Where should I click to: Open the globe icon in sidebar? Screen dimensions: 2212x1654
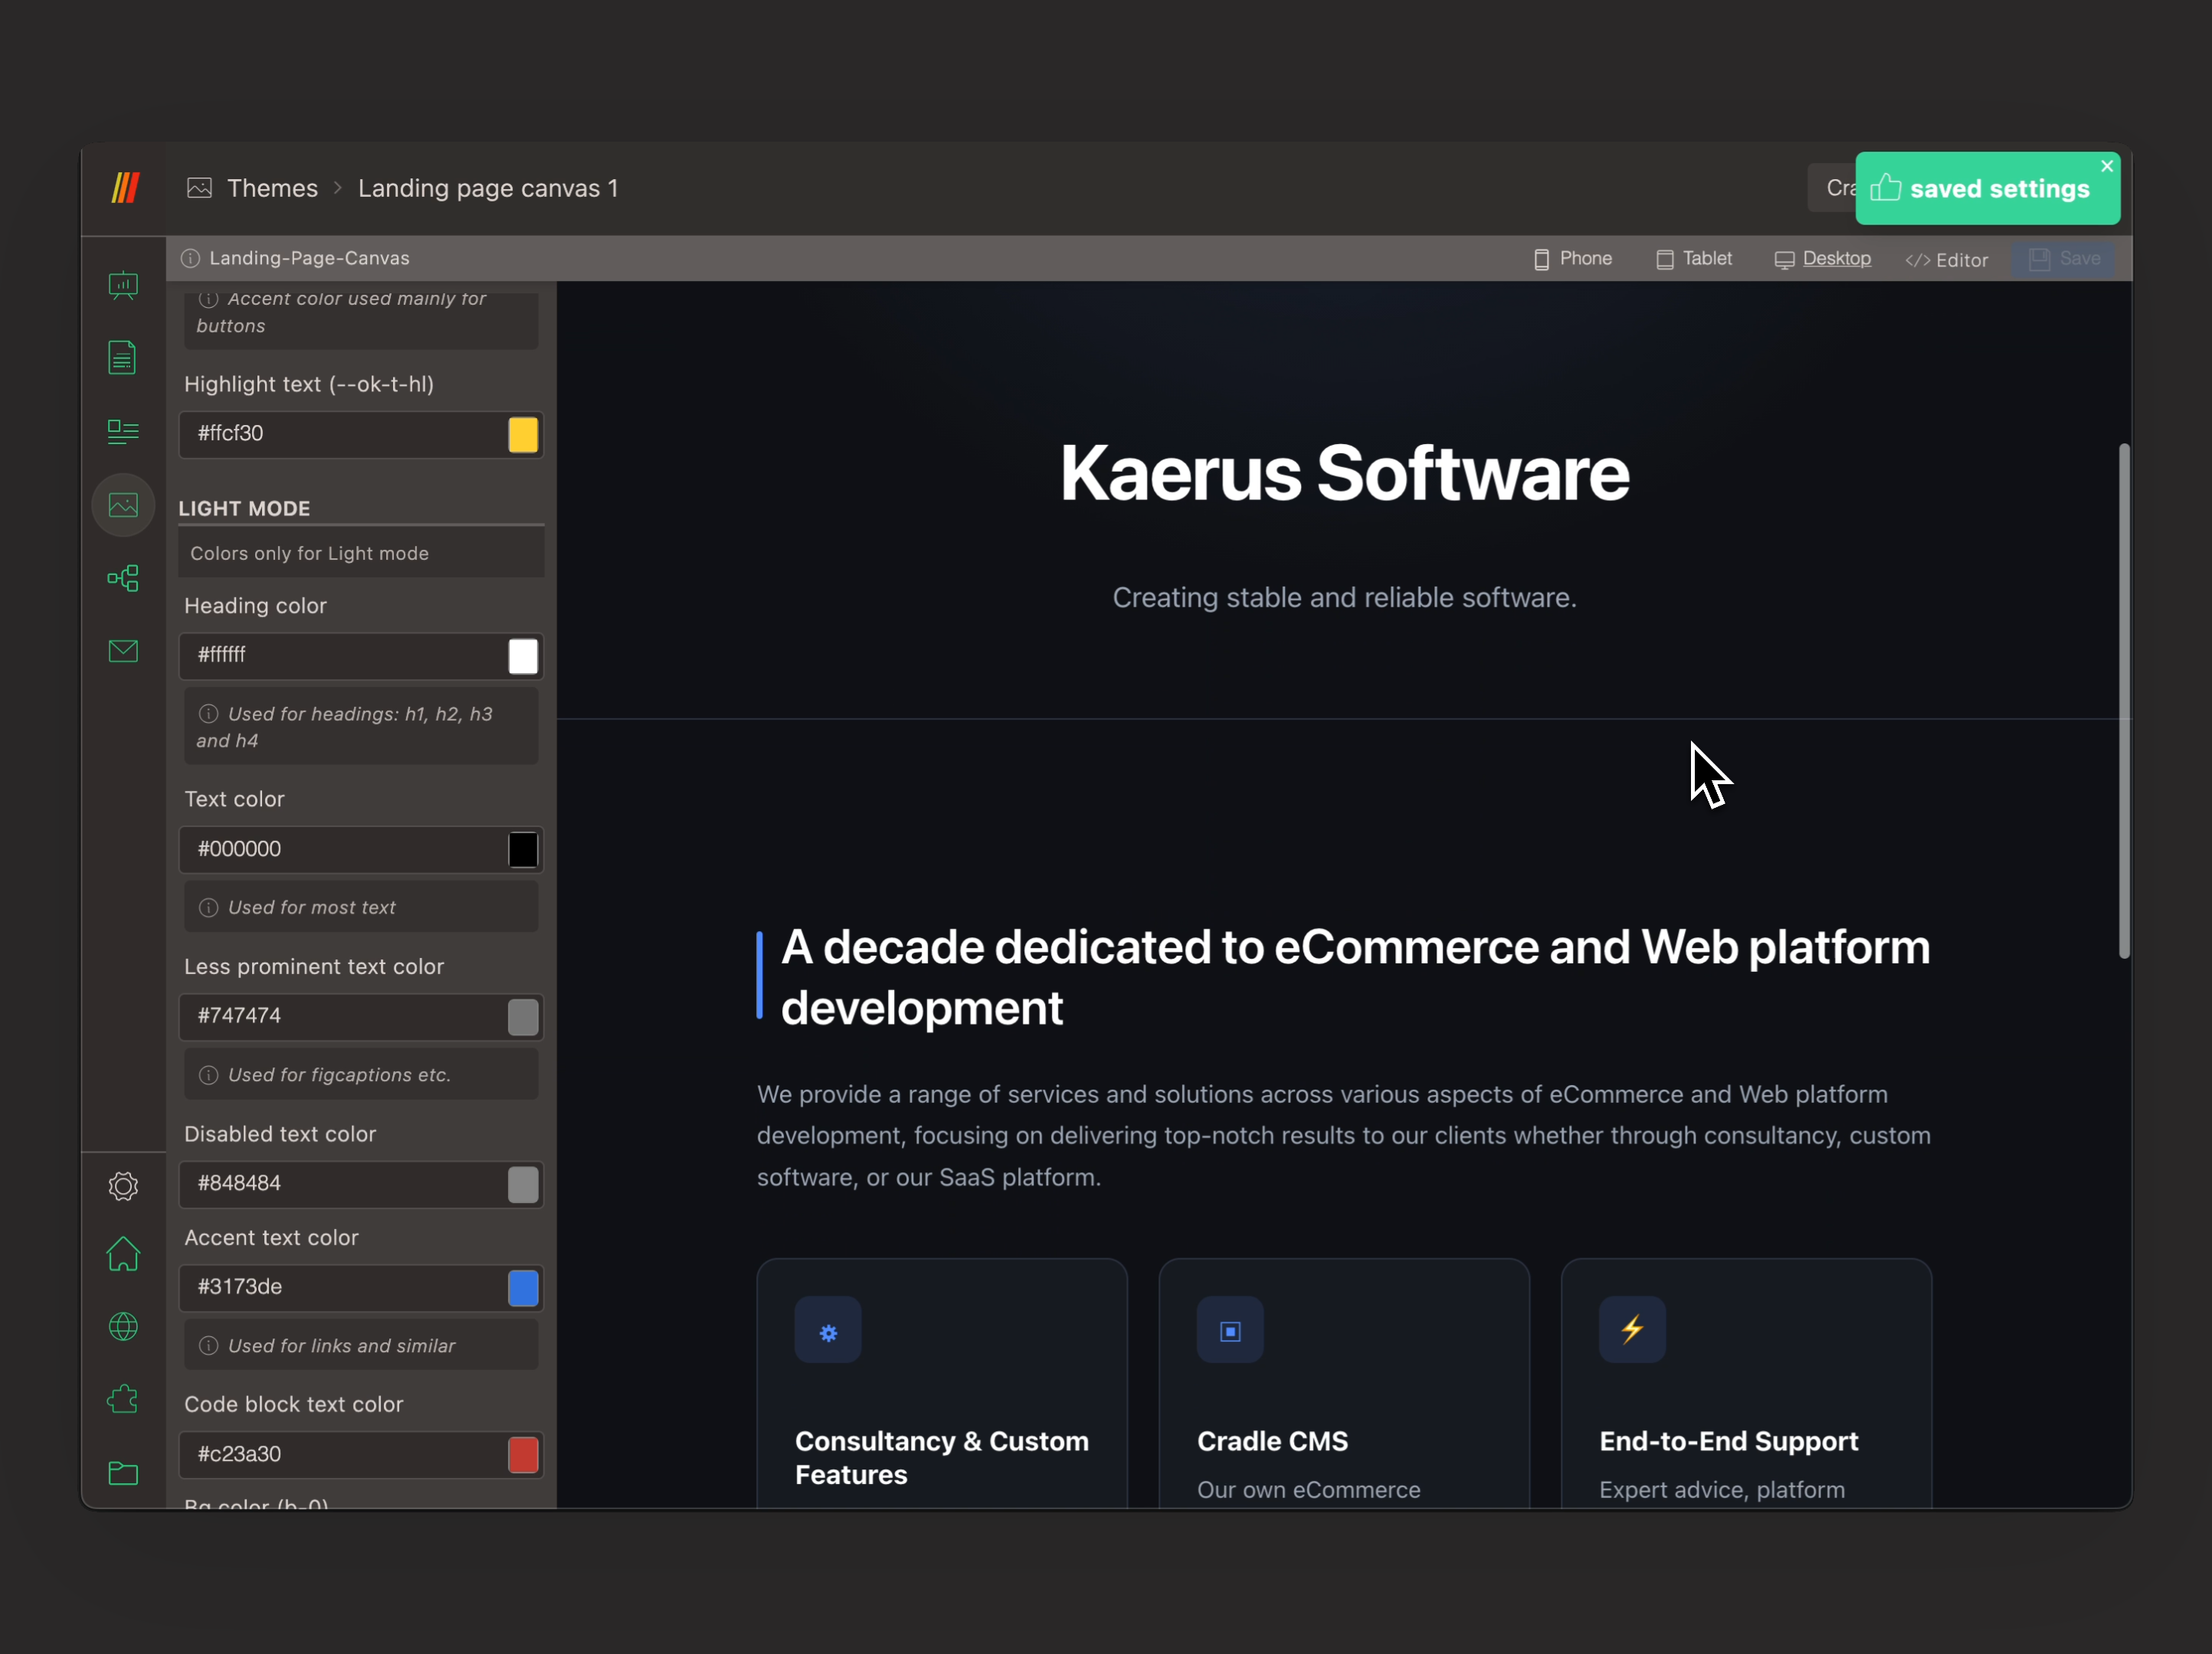click(123, 1327)
